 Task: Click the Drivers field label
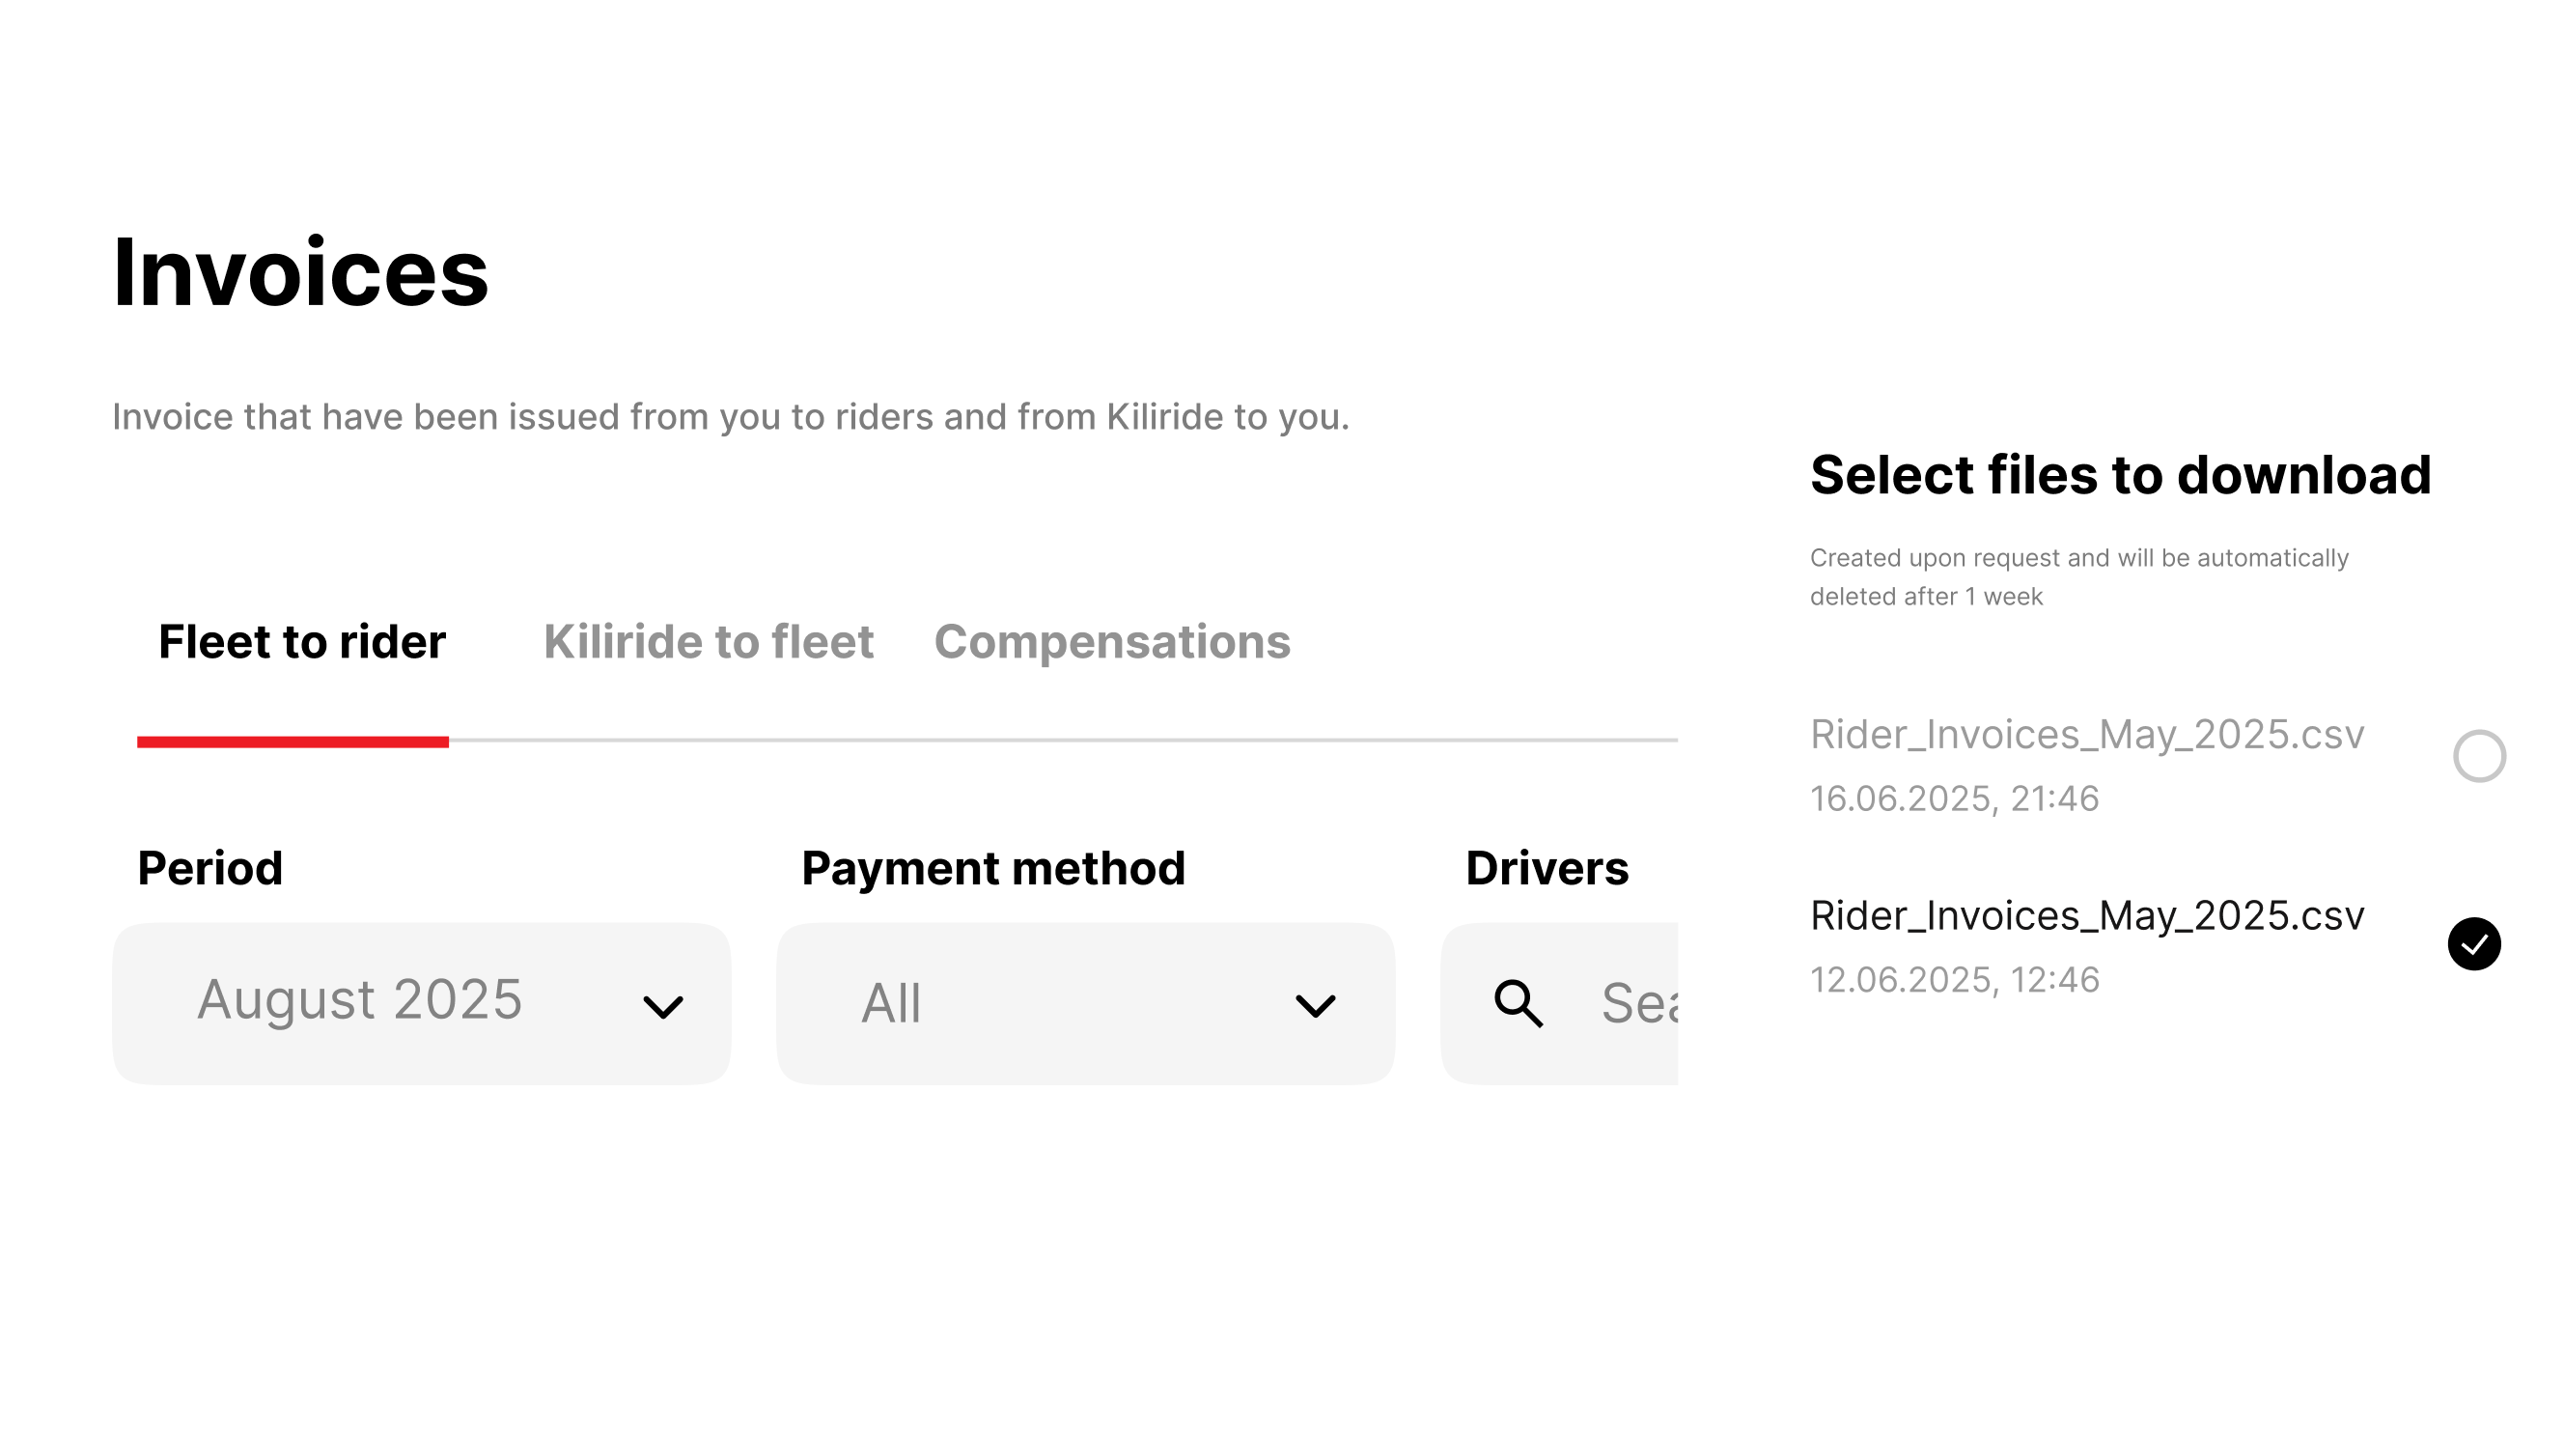point(1547,868)
